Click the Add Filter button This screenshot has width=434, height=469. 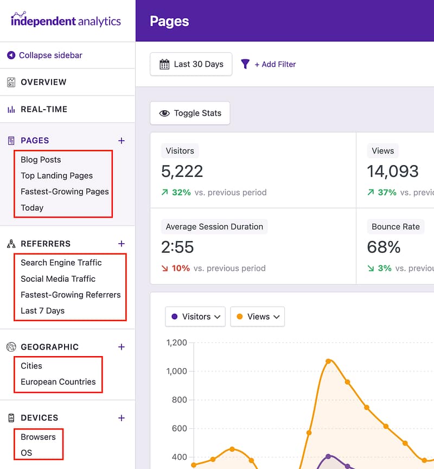pos(273,64)
